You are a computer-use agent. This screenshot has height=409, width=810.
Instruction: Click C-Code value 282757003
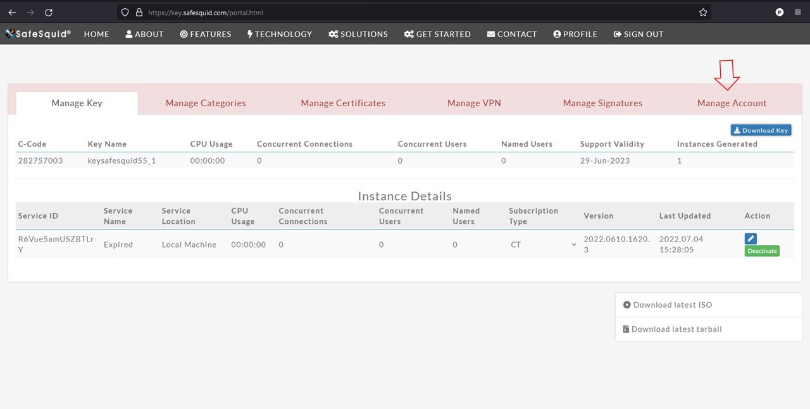point(40,161)
